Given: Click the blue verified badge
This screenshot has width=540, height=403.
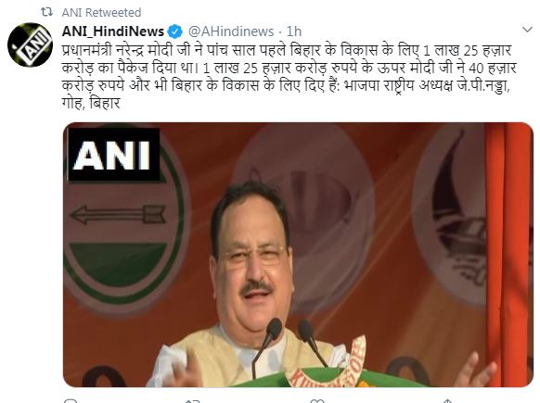Looking at the screenshot, I should click(x=175, y=31).
